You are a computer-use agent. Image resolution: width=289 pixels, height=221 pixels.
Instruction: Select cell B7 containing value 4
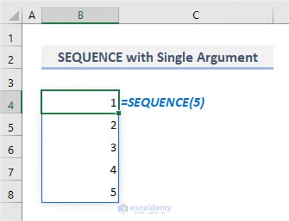[80, 169]
